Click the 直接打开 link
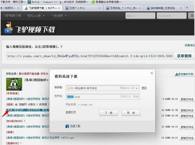 pos(71,112)
